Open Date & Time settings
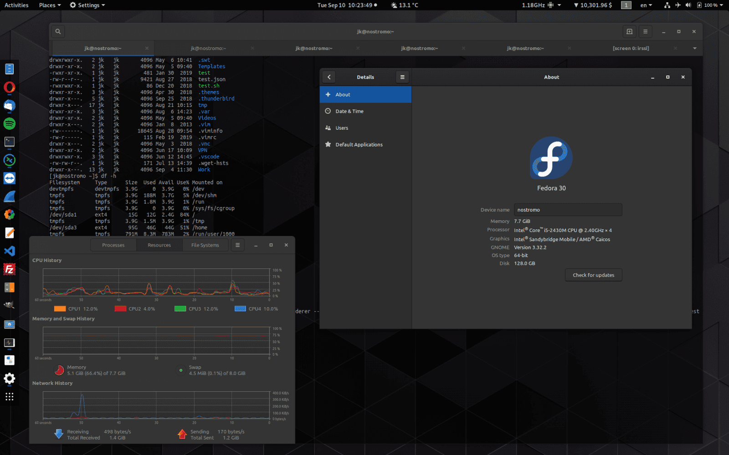The image size is (729, 455). (x=350, y=111)
